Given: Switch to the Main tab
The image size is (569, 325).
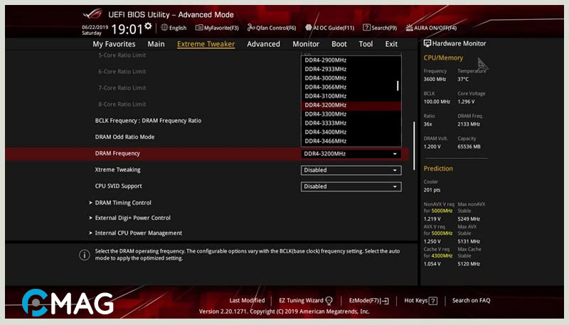Looking at the screenshot, I should click(156, 44).
